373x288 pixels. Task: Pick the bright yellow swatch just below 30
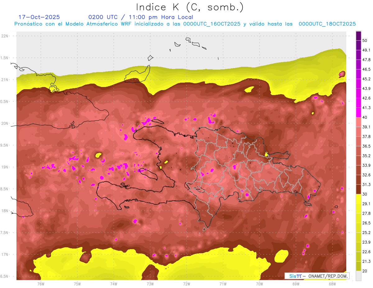(x=358, y=199)
